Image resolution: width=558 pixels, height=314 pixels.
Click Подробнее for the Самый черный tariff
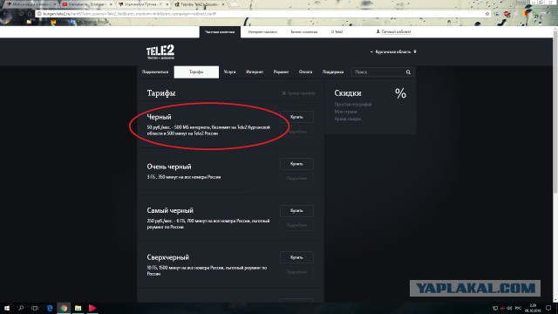click(x=296, y=225)
